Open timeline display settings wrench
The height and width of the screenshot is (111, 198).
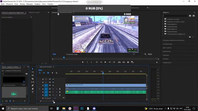coord(57,73)
